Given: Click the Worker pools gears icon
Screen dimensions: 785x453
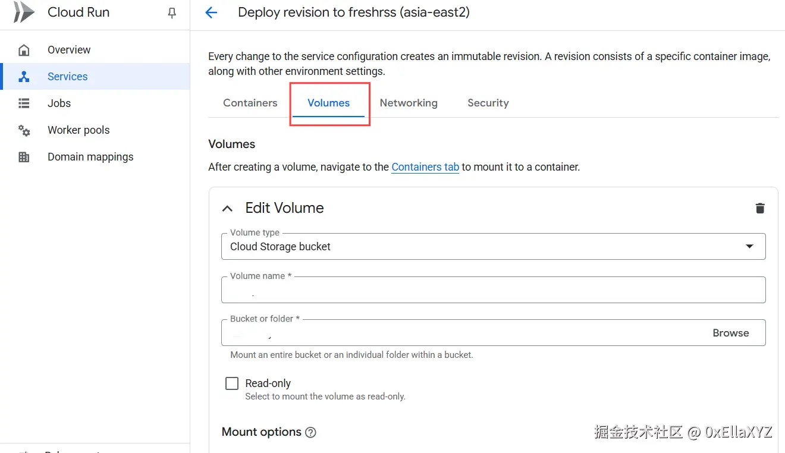Looking at the screenshot, I should click(x=24, y=130).
